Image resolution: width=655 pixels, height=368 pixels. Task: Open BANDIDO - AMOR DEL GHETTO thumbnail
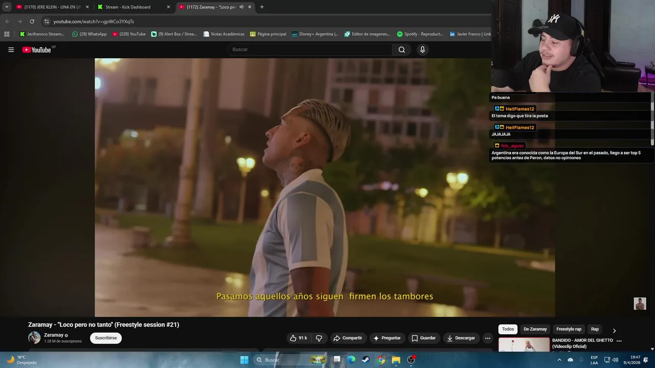pos(524,345)
